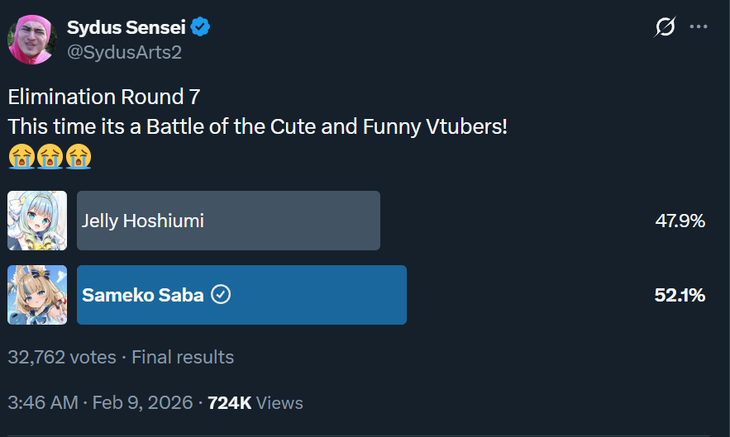730x437 pixels.
Task: Click the 724K Views counter
Action: pyautogui.click(x=255, y=403)
